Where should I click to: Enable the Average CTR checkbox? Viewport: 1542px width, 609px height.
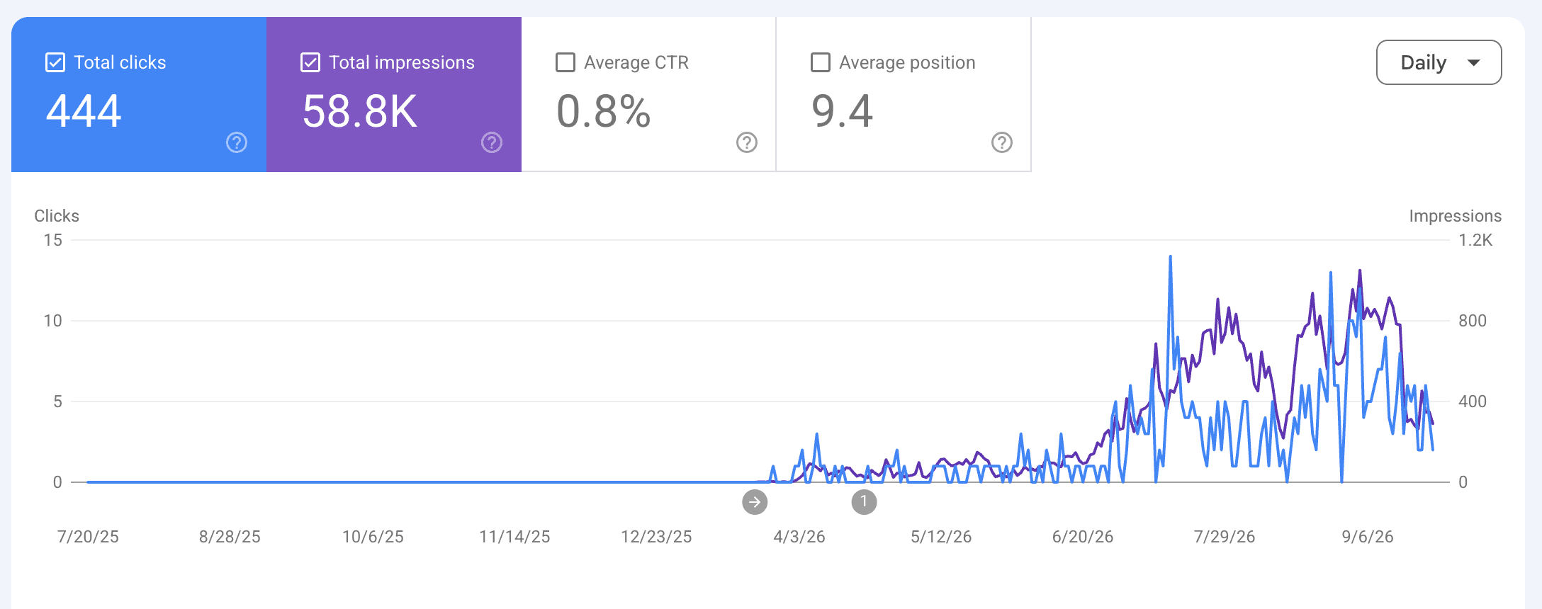(x=565, y=62)
